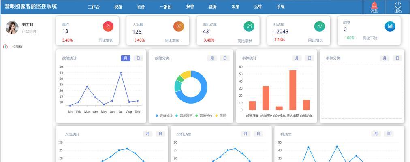Select 月 in bottom 非机动车 chart
The width and height of the screenshot is (410, 162).
click(x=246, y=134)
